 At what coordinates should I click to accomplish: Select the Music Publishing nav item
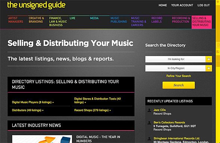119,20
